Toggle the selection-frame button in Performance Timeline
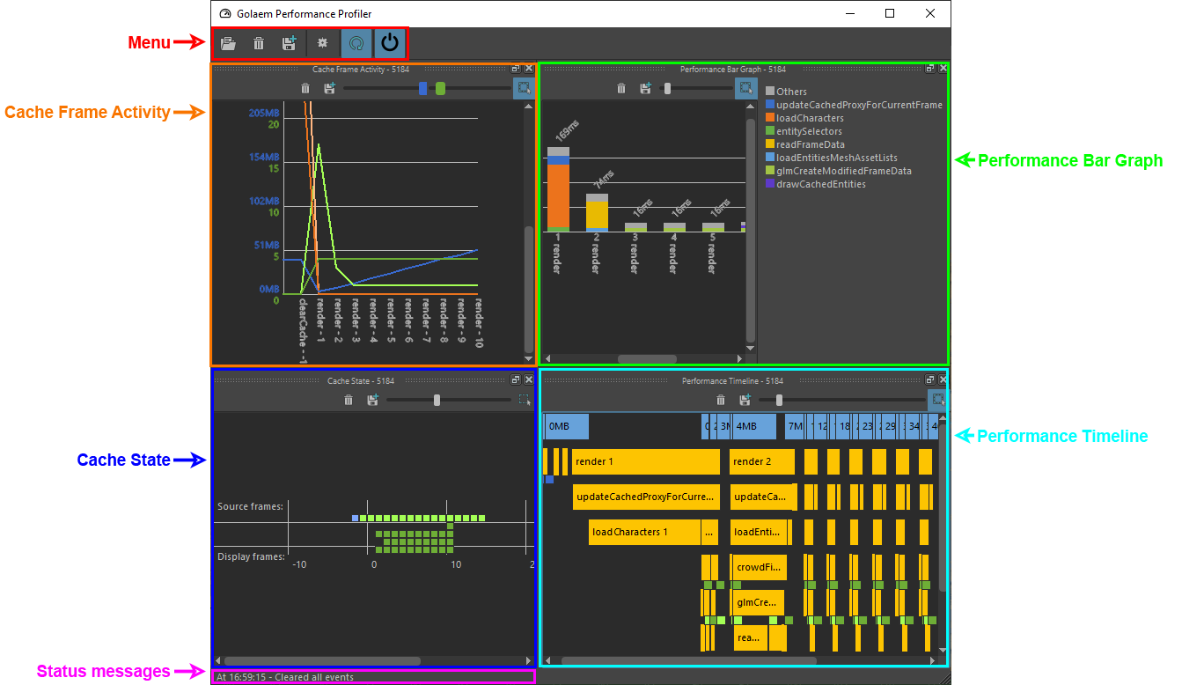 click(x=938, y=400)
